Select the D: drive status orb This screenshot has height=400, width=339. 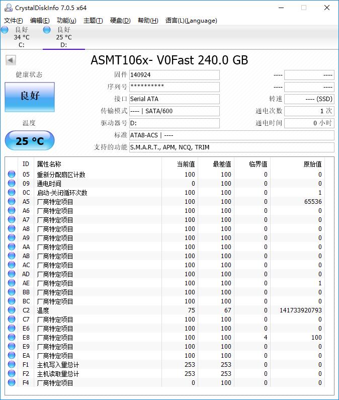tap(47, 30)
